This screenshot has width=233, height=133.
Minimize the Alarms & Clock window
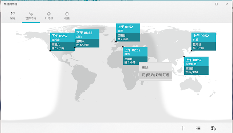point(206,4)
